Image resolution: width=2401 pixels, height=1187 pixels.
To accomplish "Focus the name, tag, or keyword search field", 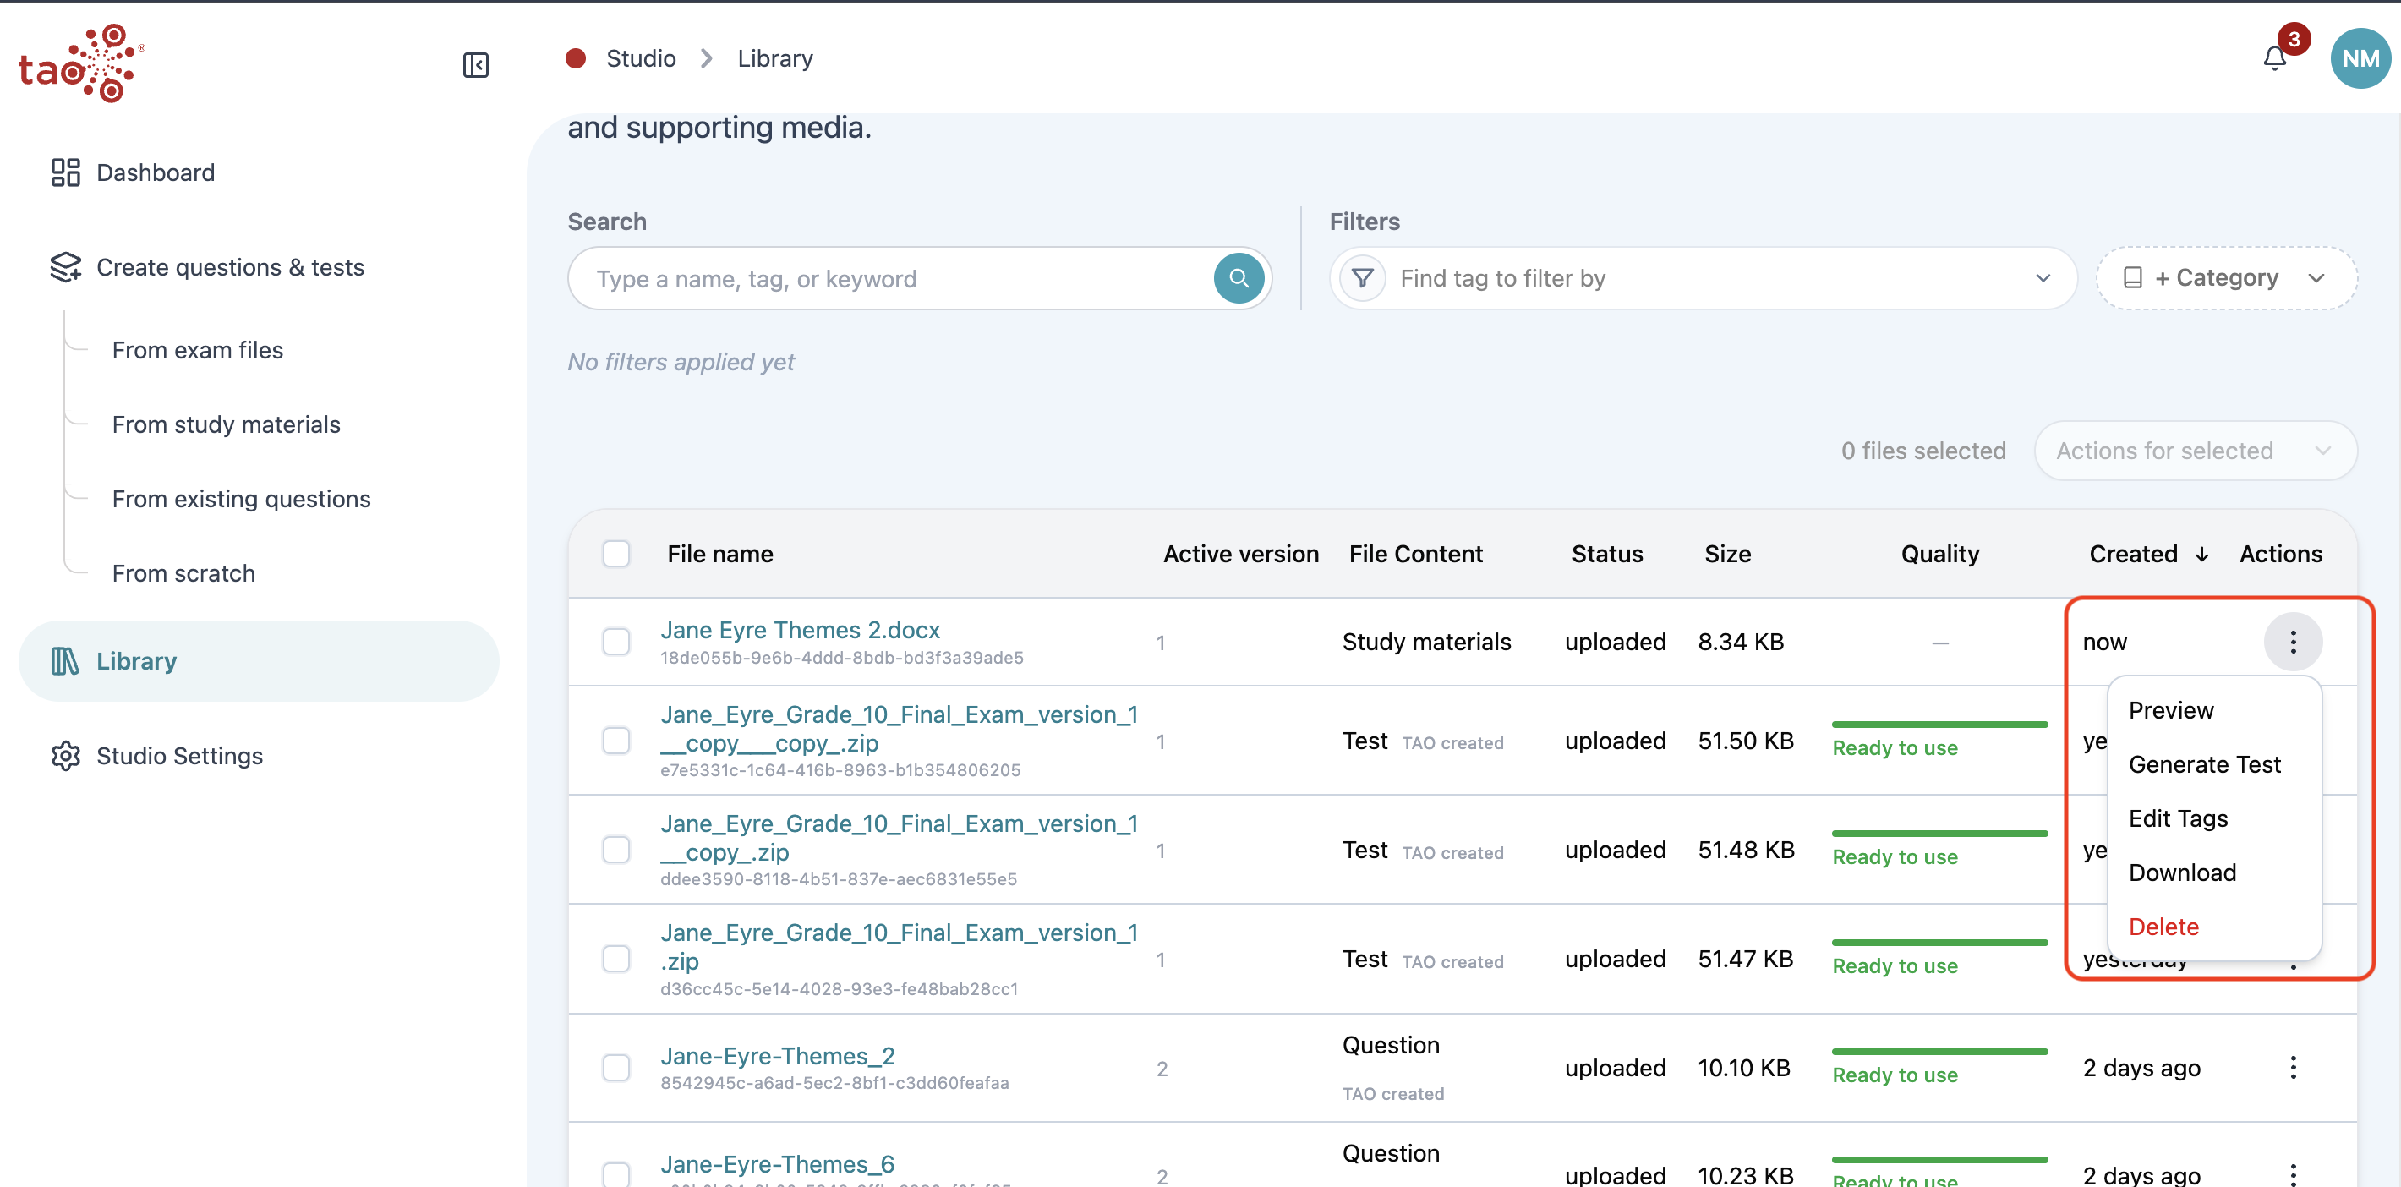I will pos(890,278).
